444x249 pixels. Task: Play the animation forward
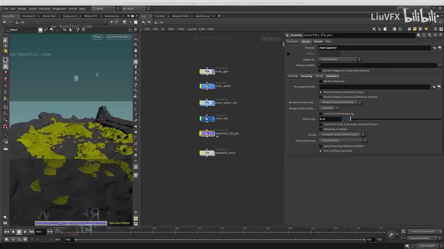pyautogui.click(x=25, y=232)
